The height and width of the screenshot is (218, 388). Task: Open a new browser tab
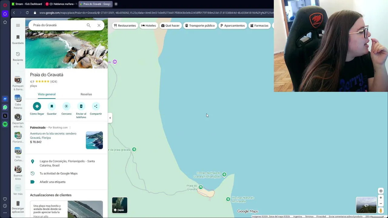(x=116, y=4)
